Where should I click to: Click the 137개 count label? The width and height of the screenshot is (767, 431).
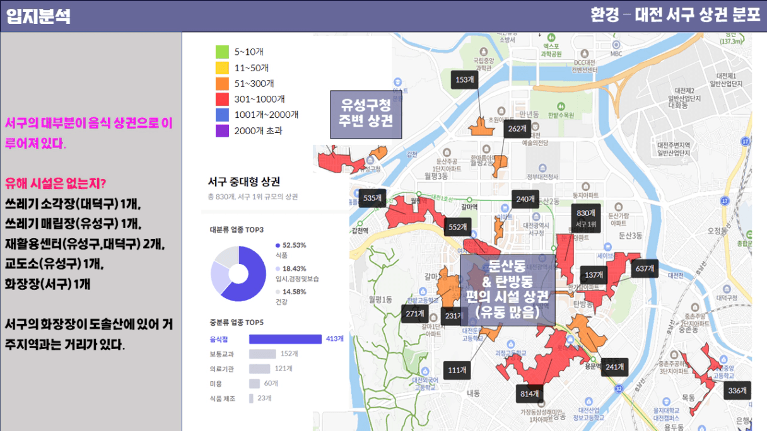tap(594, 275)
